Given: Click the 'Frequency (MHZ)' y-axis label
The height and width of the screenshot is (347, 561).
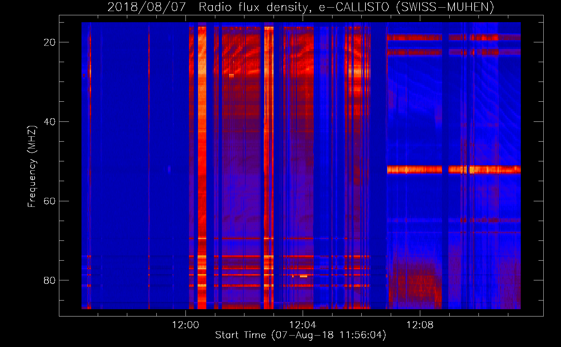Looking at the screenshot, I should tap(32, 166).
